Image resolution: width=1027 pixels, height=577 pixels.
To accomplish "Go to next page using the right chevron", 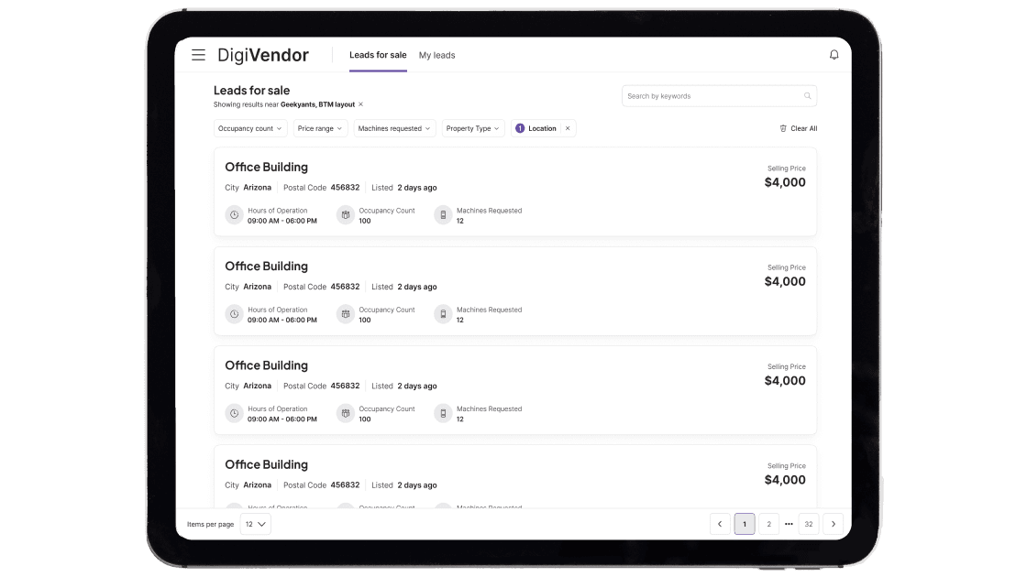I will pyautogui.click(x=834, y=524).
